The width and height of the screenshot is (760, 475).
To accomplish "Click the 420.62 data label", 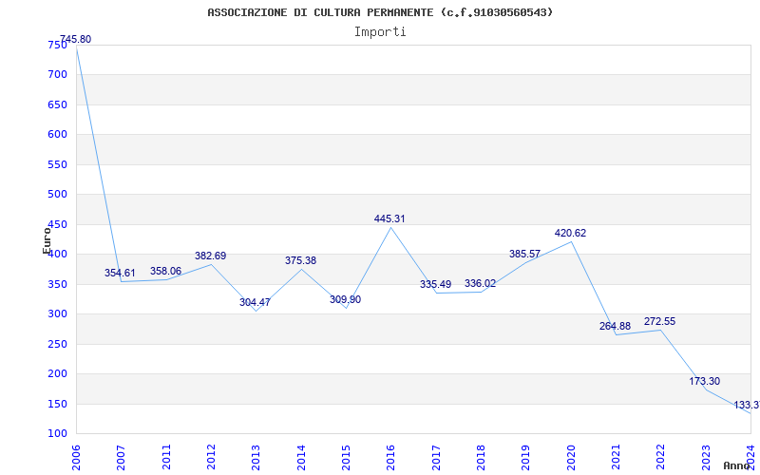I will pyautogui.click(x=571, y=233).
